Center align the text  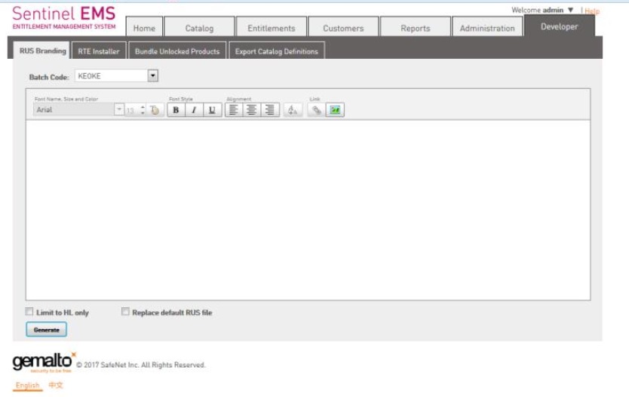252,110
